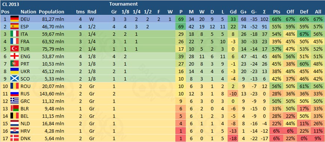Select the Turkish flag icon
Viewport: 325px width, 142px height.
(15, 49)
